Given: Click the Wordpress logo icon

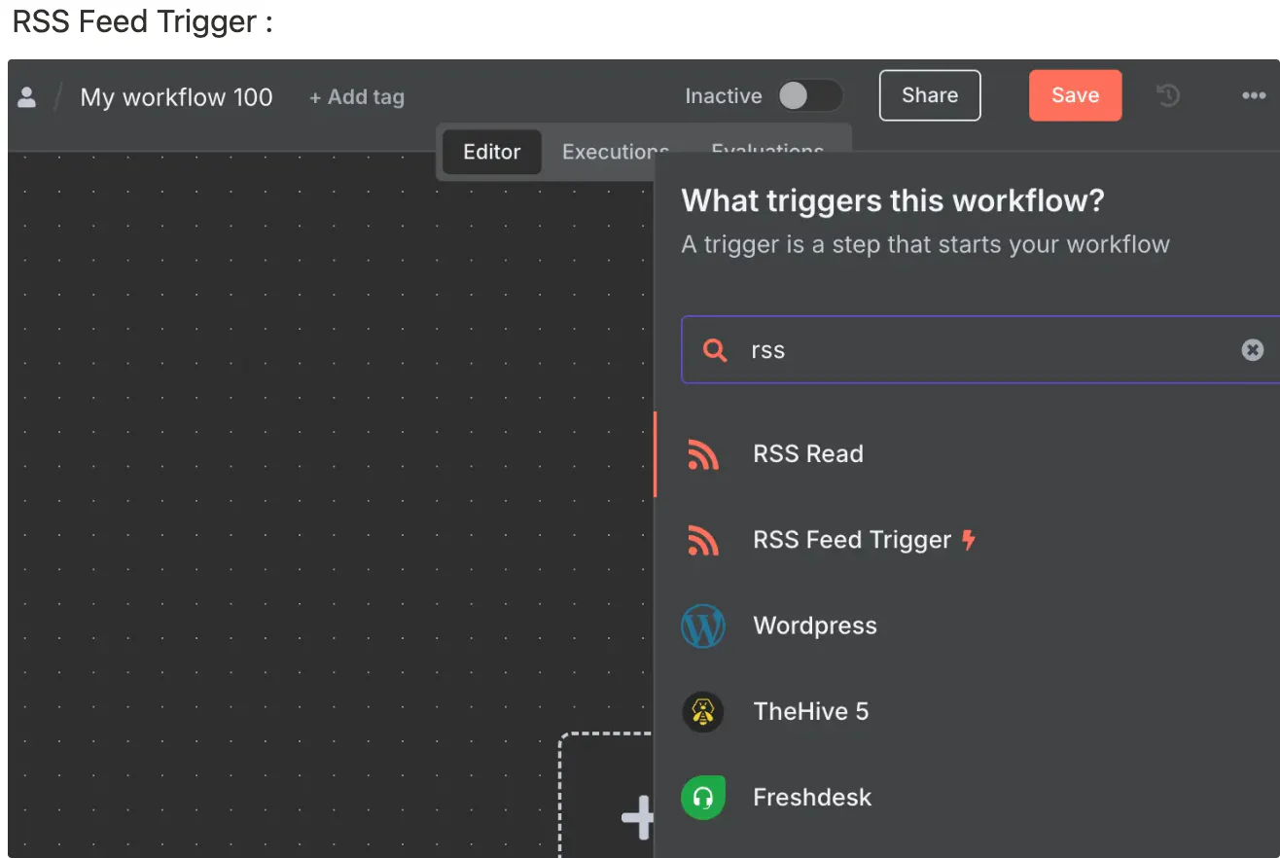Looking at the screenshot, I should 703,626.
